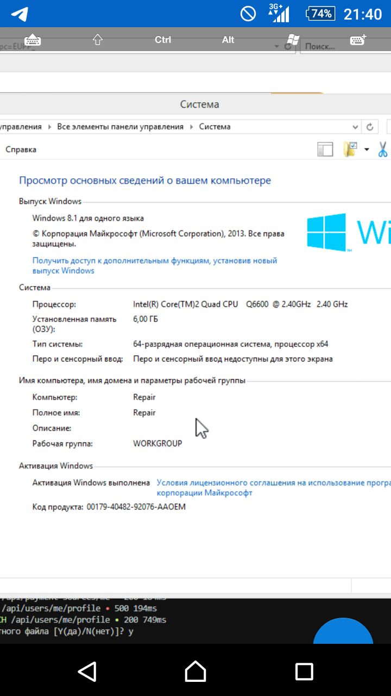Tap the Android Back navigation button
Viewport: 391px width, 696px height.
pos(87,672)
